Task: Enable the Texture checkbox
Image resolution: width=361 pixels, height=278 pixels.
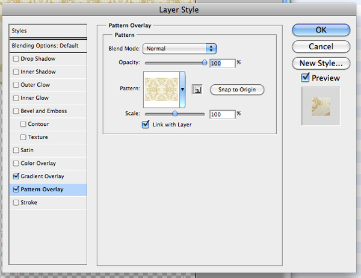Action: pyautogui.click(x=23, y=137)
